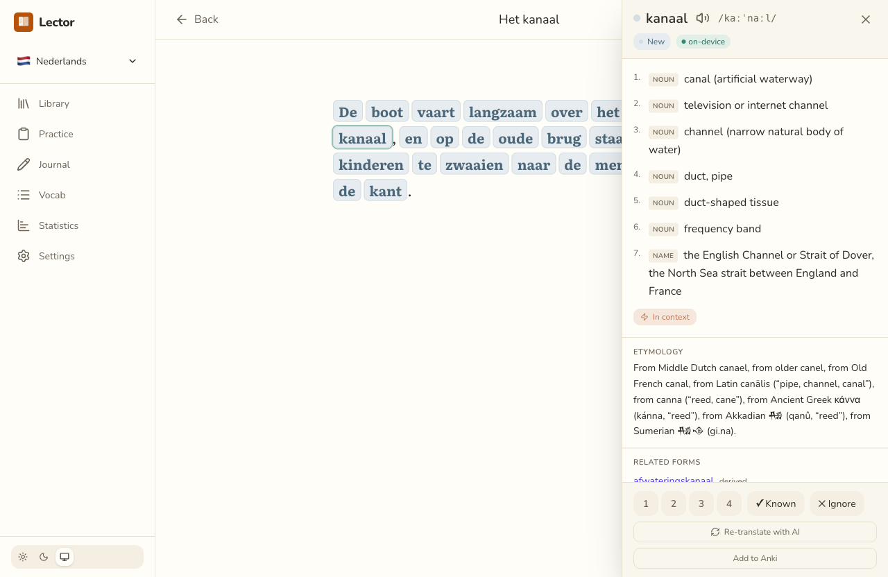Open Statistics in the sidebar
888x577 pixels.
click(77, 225)
